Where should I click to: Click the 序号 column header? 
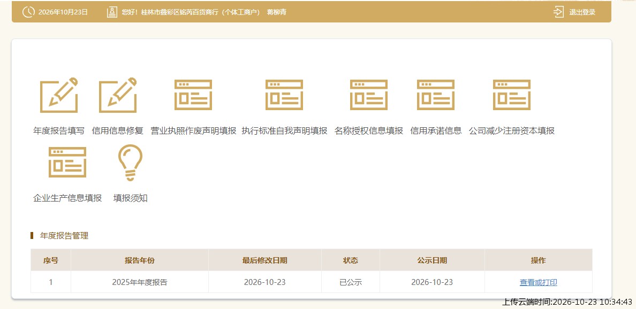pyautogui.click(x=51, y=260)
